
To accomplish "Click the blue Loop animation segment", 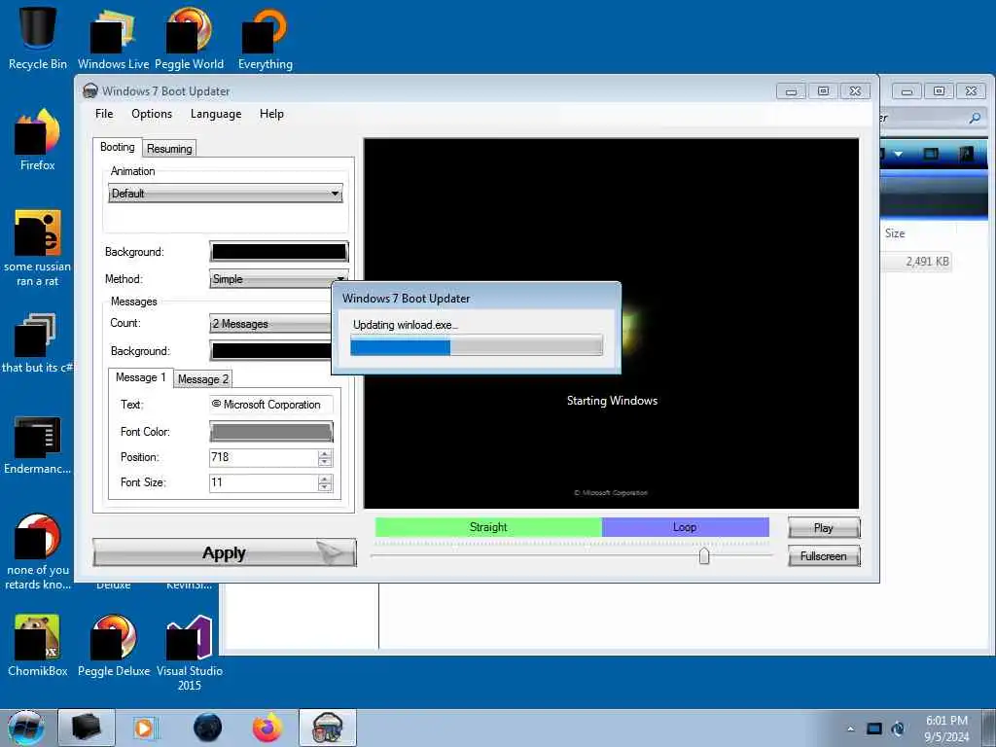I will point(686,527).
